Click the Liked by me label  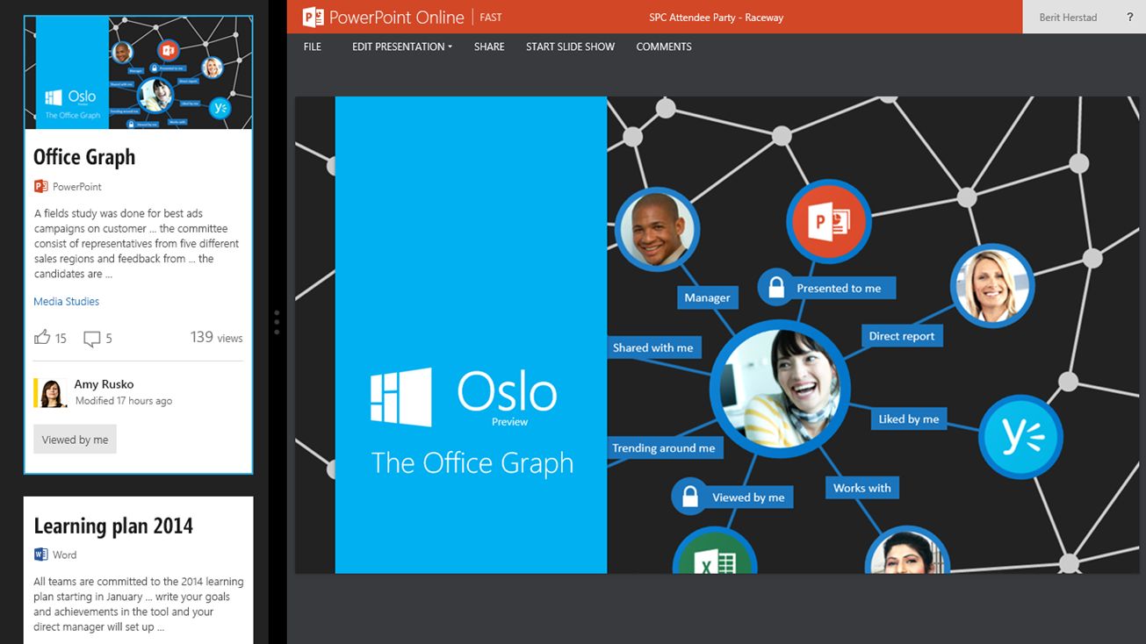[908, 419]
